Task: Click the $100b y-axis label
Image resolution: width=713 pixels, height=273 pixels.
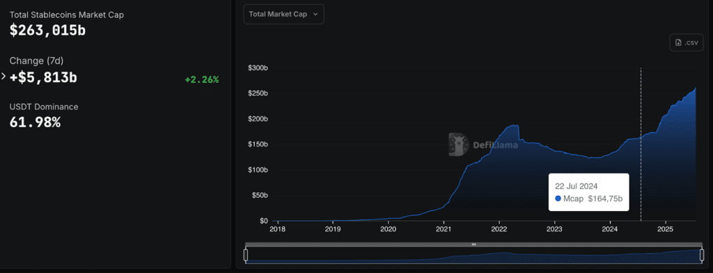Action: (x=258, y=170)
